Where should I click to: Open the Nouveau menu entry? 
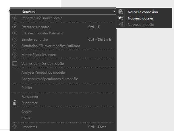point(28,12)
